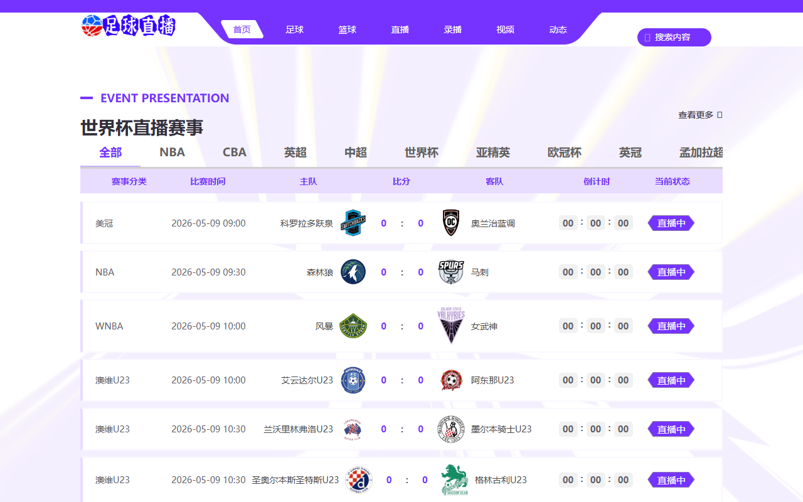Click the 兰沃里林弗洛U23 club crest
This screenshot has height=502, width=803.
click(x=353, y=429)
